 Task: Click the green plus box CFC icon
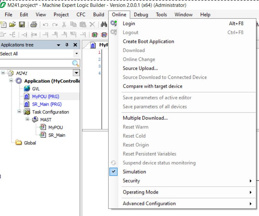[95, 35]
